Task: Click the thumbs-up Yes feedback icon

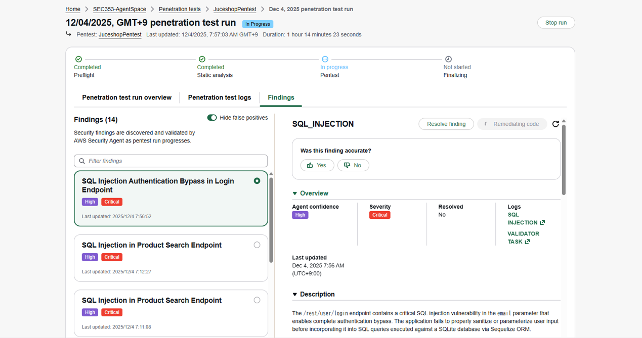Action: tap(310, 165)
